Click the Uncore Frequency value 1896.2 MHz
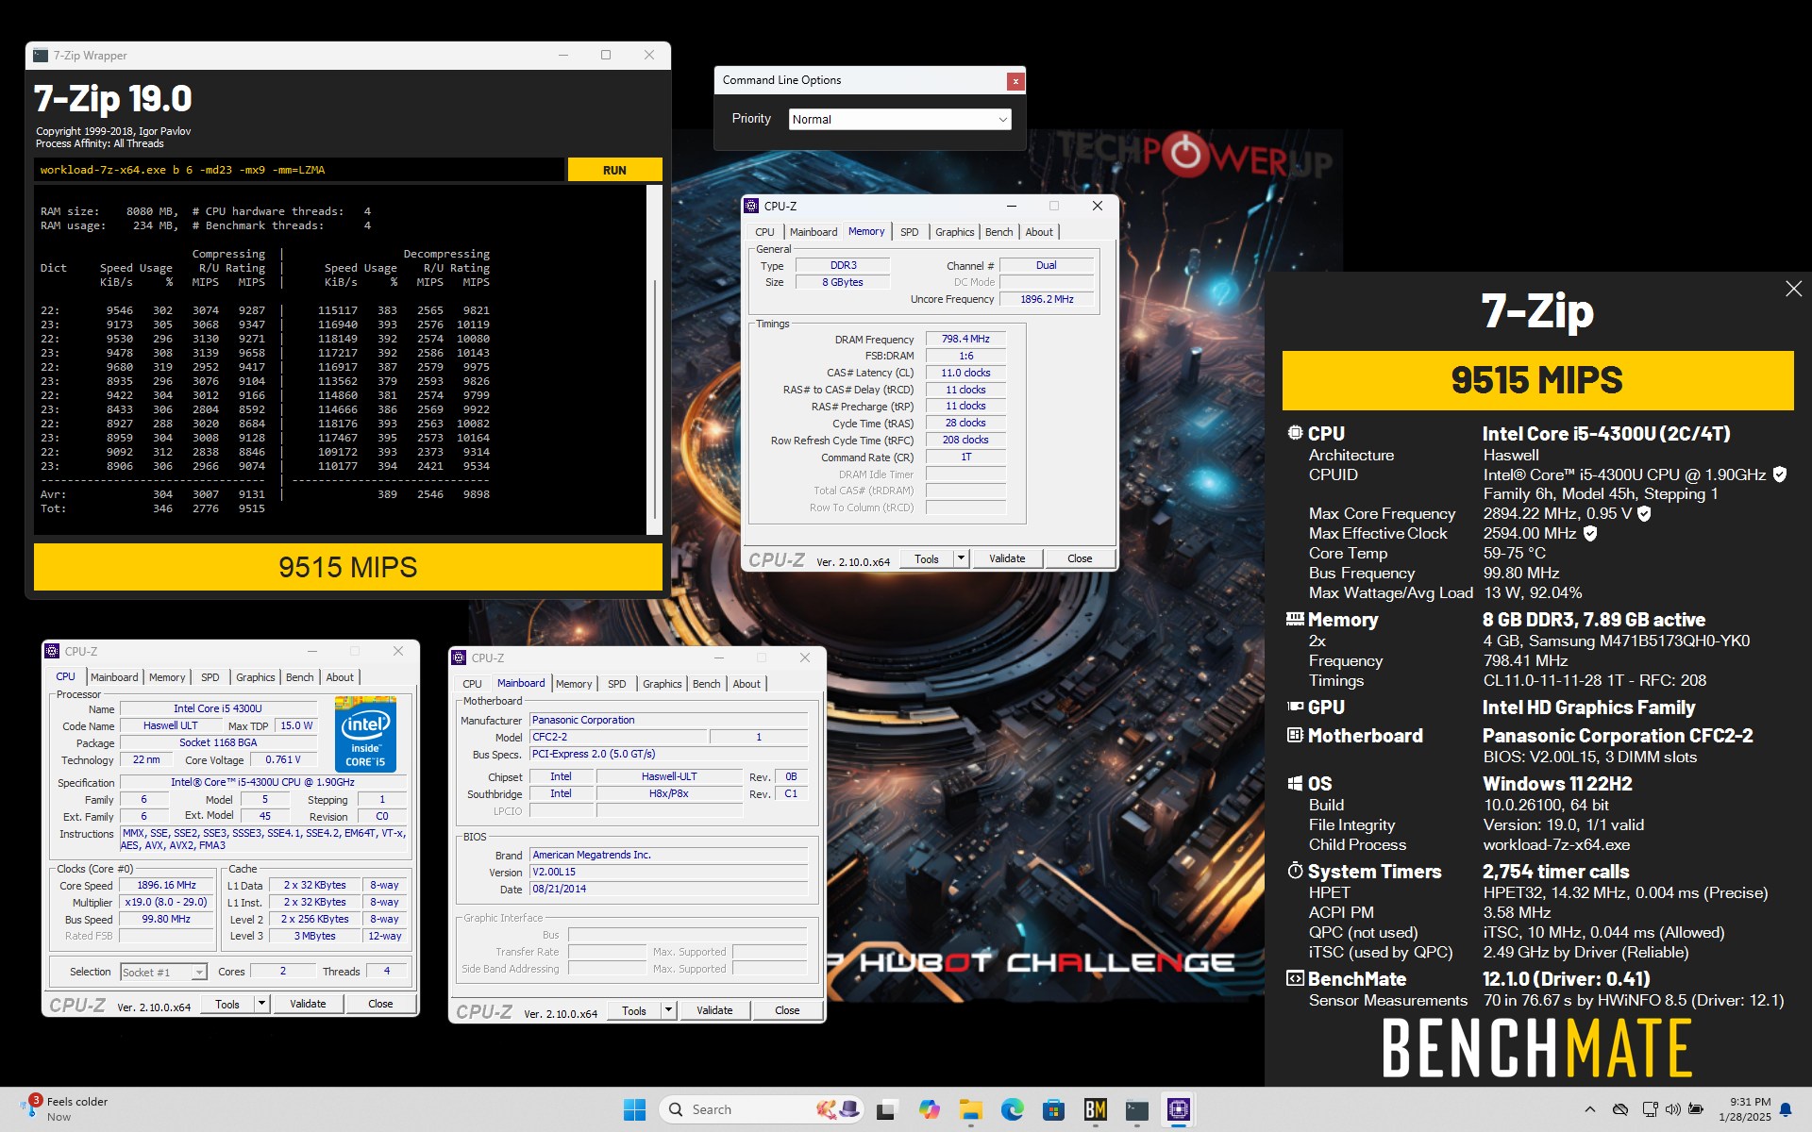The height and width of the screenshot is (1132, 1812). (1047, 299)
